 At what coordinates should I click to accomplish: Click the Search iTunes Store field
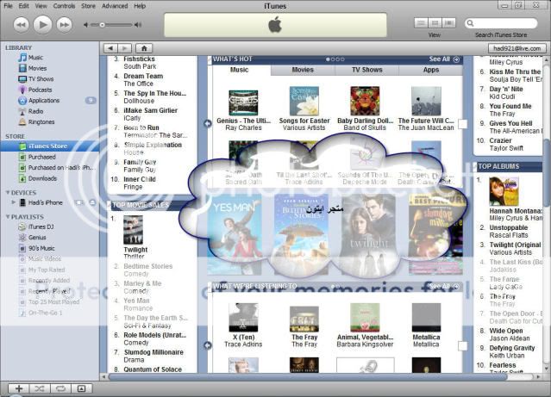[x=501, y=23]
